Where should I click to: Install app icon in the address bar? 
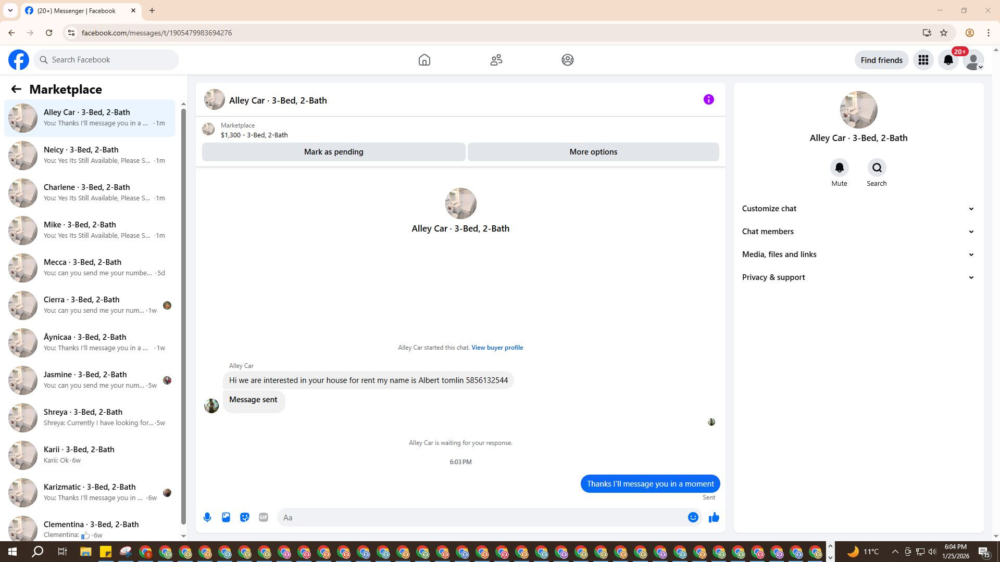click(x=927, y=33)
